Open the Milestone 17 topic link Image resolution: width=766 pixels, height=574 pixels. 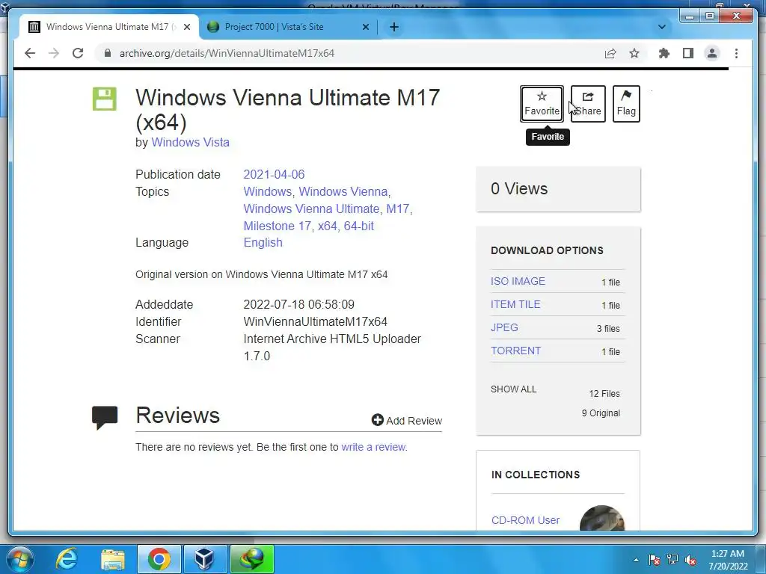tap(277, 226)
